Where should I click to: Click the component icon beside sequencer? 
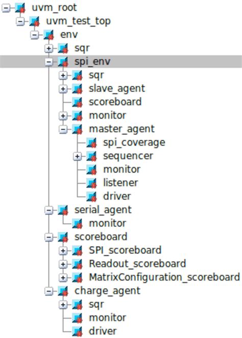coord(91,156)
